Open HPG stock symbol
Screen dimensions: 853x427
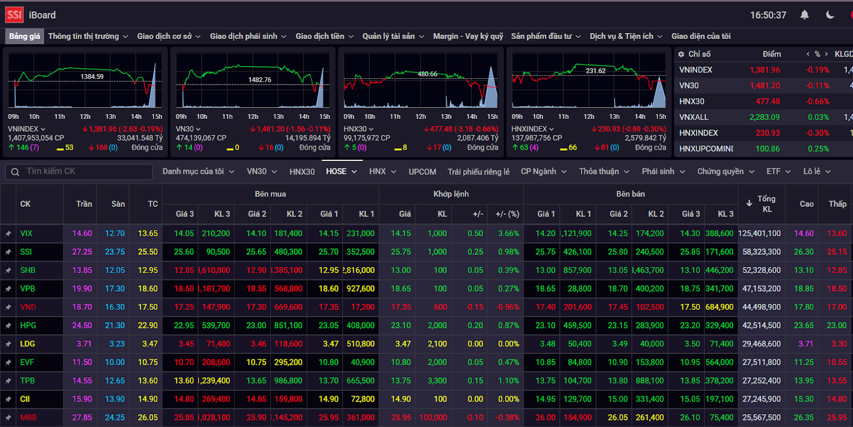pos(28,325)
